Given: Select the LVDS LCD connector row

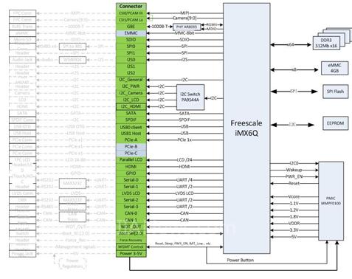Looking at the screenshot, I should (131, 193).
